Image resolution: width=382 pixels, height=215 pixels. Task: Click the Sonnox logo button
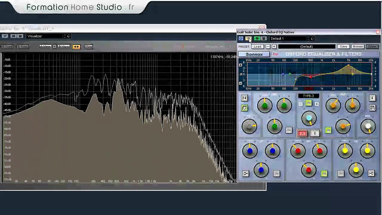pos(254,54)
